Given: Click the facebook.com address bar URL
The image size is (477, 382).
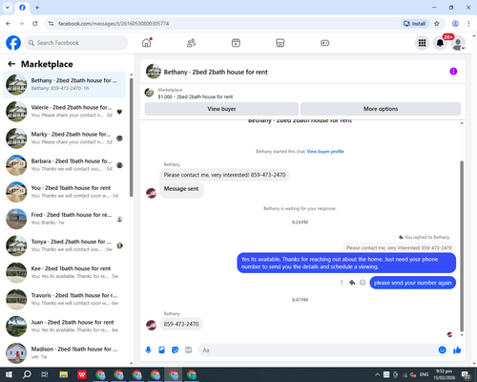Looking at the screenshot, I should tap(114, 24).
